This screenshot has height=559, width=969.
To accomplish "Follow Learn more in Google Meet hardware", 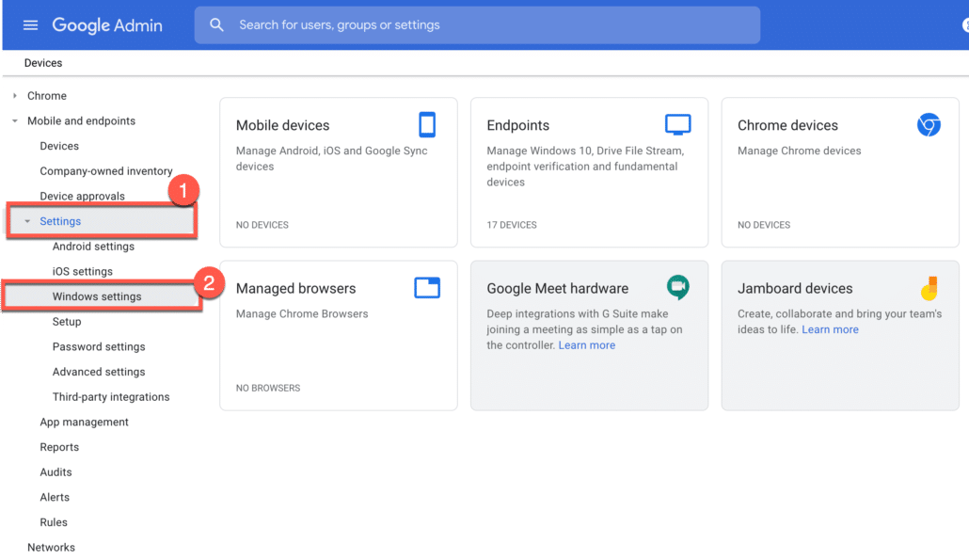I will (586, 345).
